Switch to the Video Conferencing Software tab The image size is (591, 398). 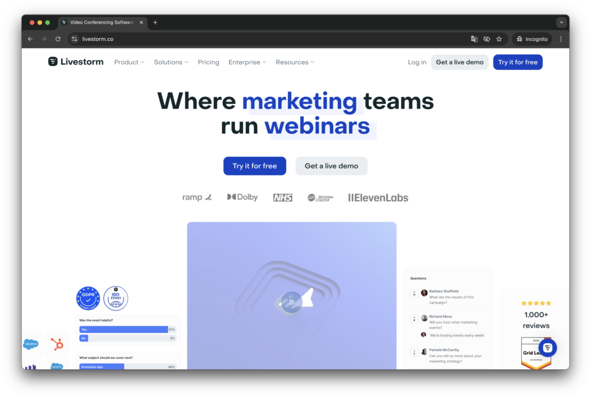click(101, 22)
